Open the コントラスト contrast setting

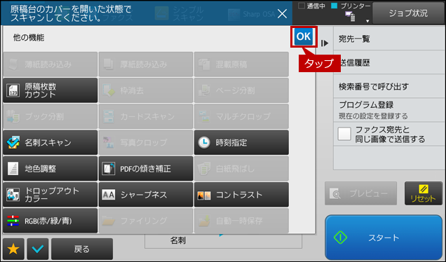(241, 195)
